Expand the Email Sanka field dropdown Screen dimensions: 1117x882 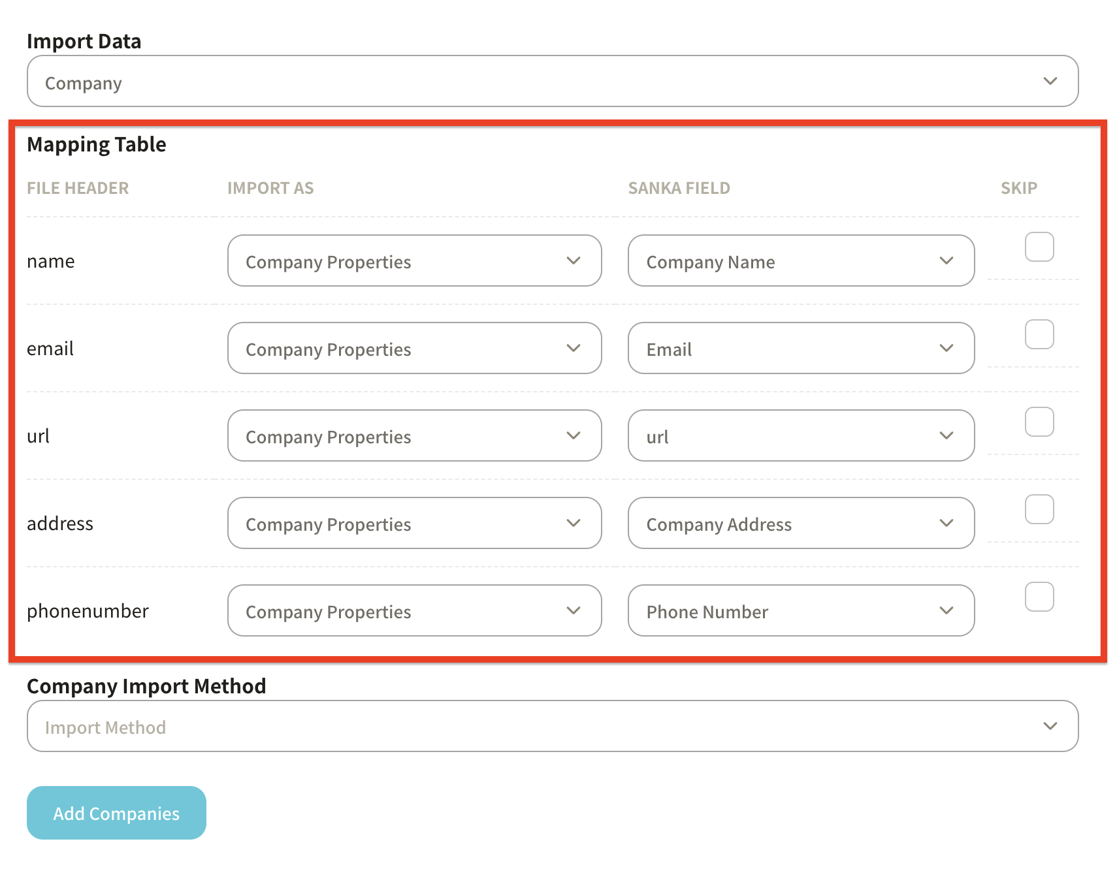801,348
